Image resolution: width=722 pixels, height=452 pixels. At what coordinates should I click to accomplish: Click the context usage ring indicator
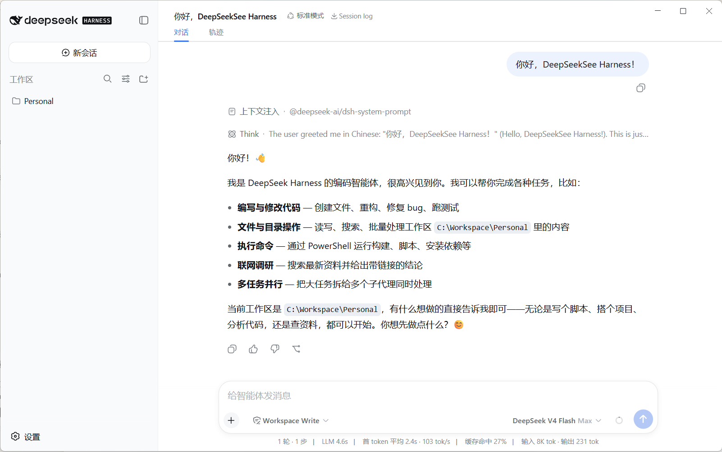pyautogui.click(x=619, y=420)
